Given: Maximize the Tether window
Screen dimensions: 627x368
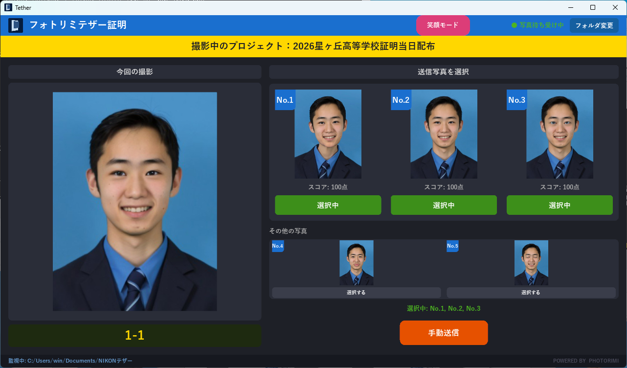Looking at the screenshot, I should [x=593, y=7].
